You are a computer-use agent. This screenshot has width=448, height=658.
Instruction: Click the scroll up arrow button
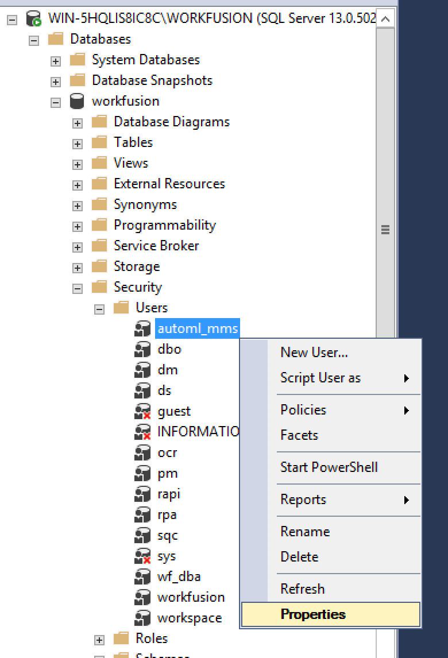coord(385,19)
